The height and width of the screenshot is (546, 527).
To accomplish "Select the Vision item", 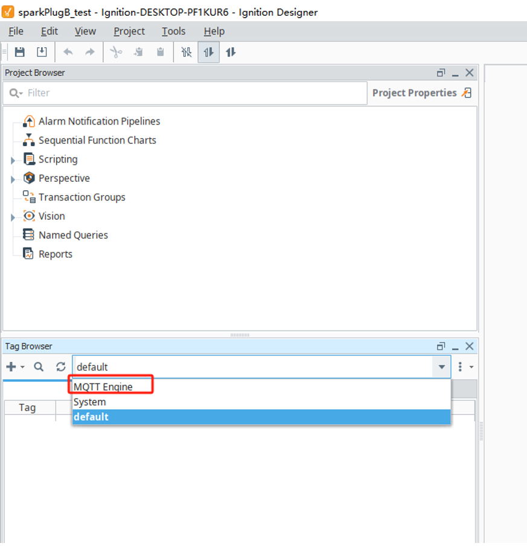I will 51,216.
